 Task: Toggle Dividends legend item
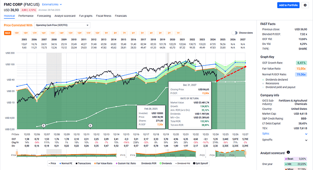point(166,163)
